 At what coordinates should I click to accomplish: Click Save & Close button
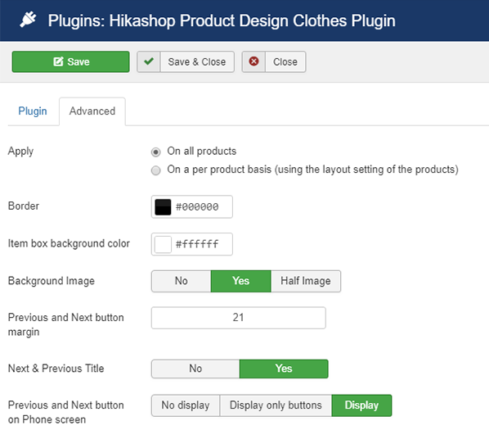[x=186, y=62]
